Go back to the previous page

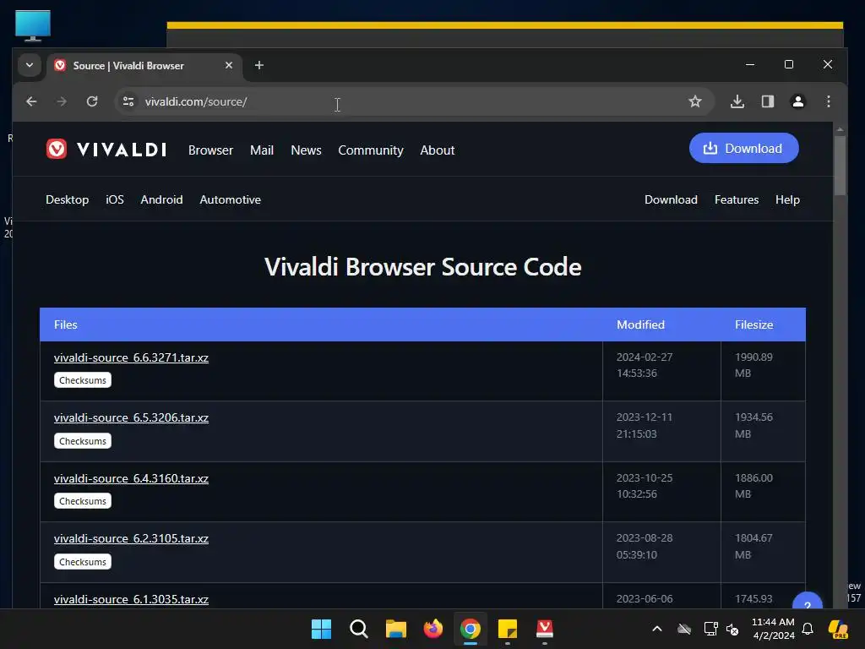coord(31,101)
